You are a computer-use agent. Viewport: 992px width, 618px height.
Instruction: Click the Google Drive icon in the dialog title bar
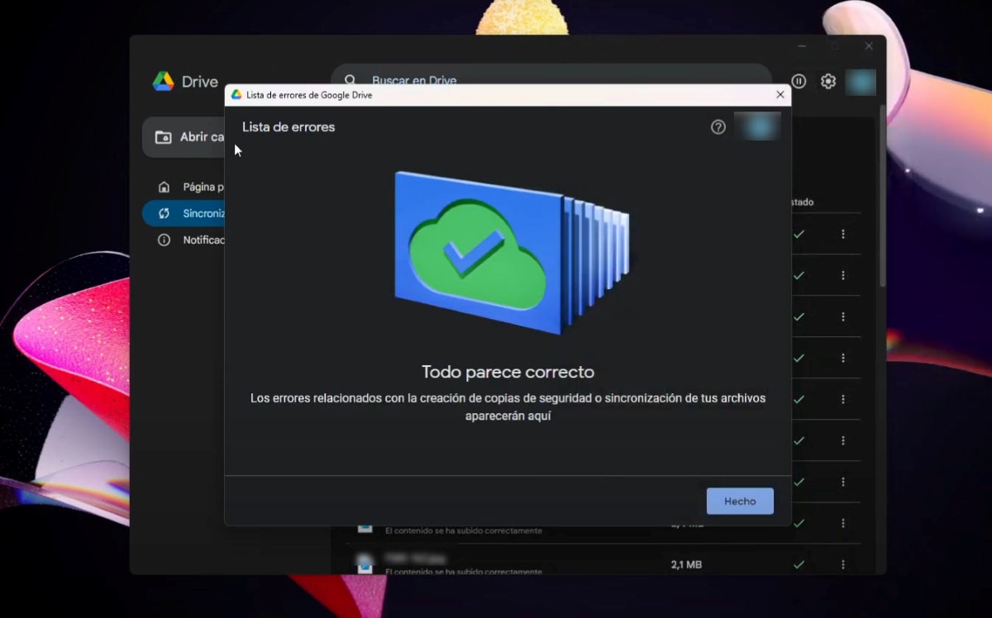click(236, 95)
